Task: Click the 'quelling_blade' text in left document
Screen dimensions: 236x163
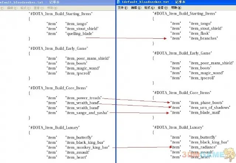Action: pos(79,34)
